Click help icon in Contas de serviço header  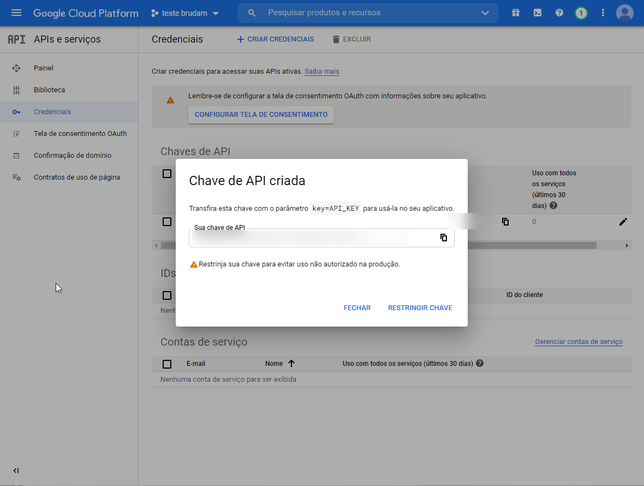(479, 363)
